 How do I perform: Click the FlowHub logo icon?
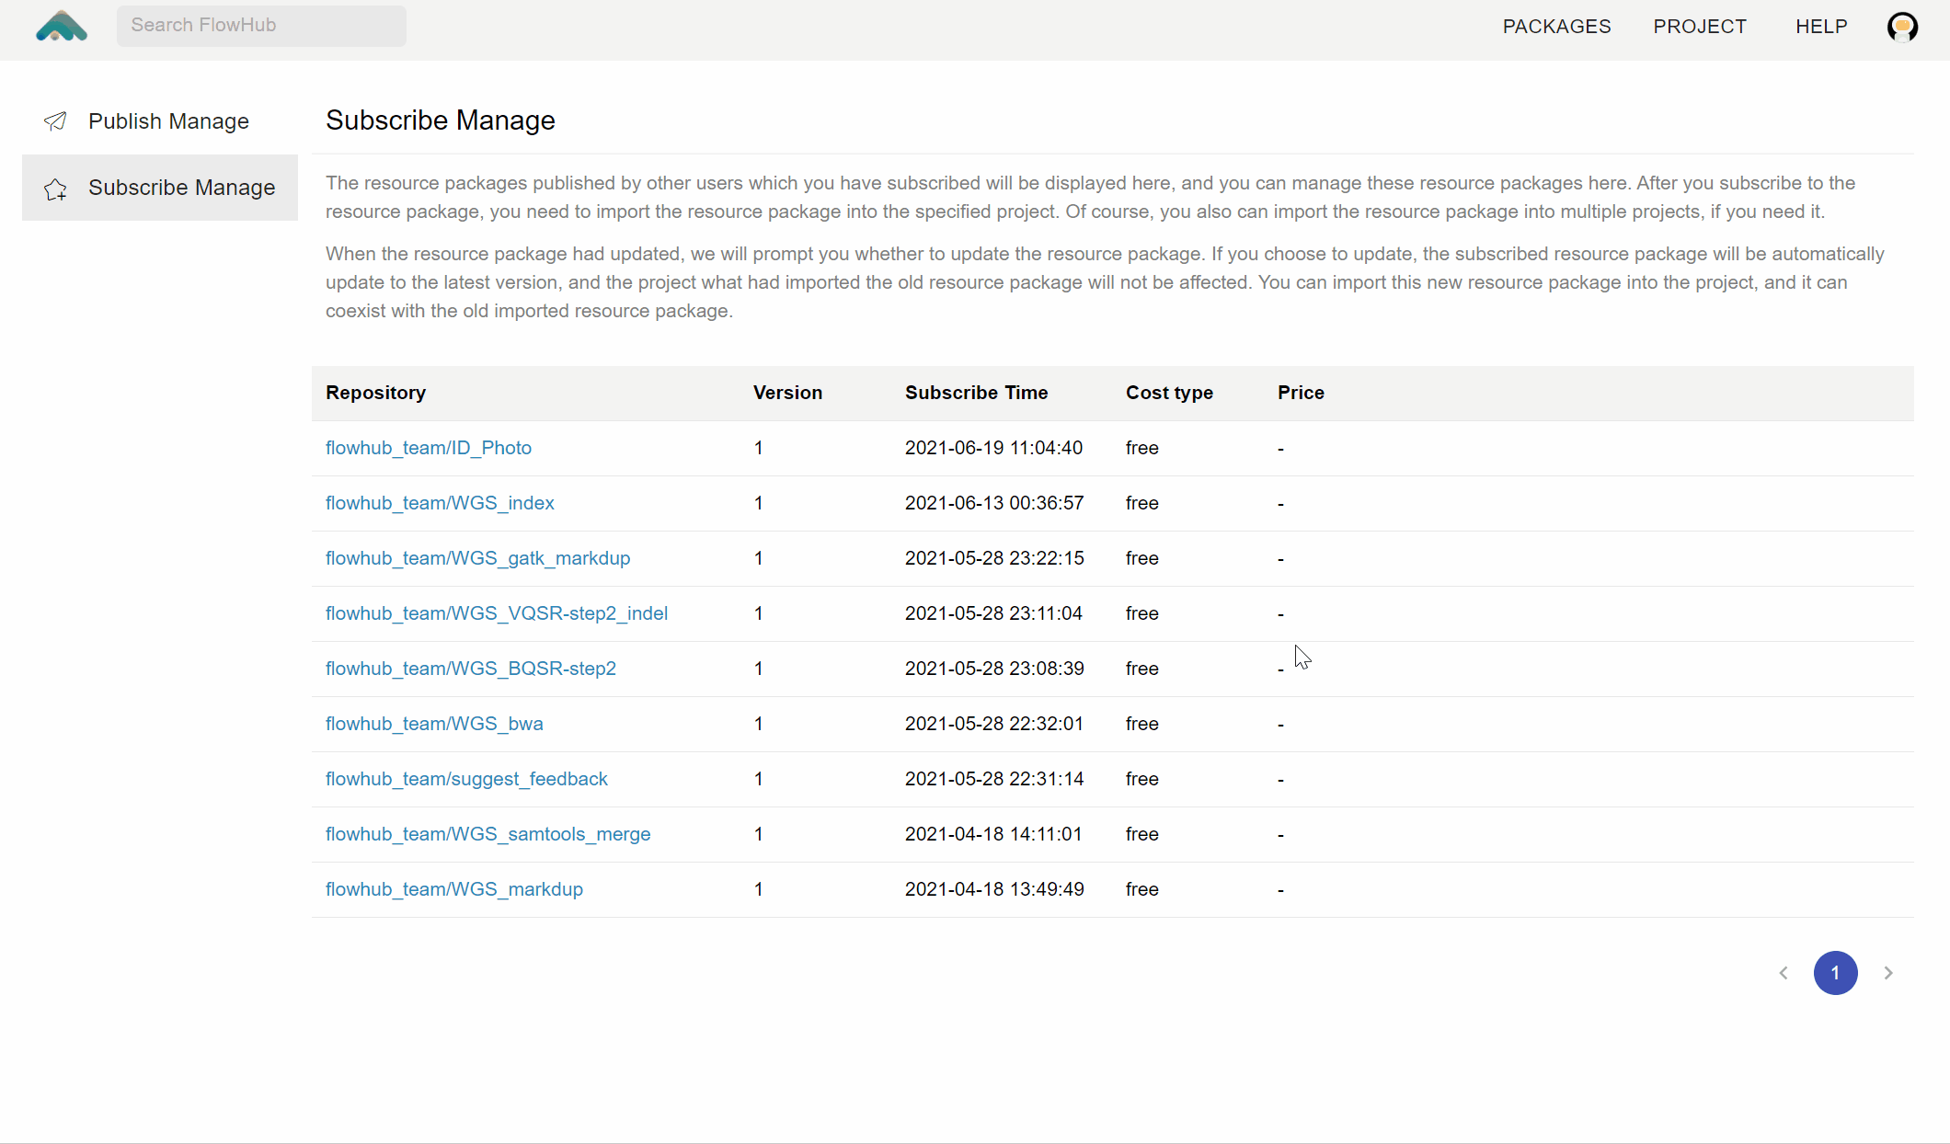pyautogui.click(x=62, y=26)
